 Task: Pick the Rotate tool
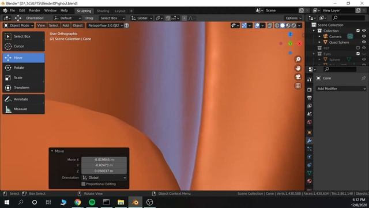click(x=24, y=68)
